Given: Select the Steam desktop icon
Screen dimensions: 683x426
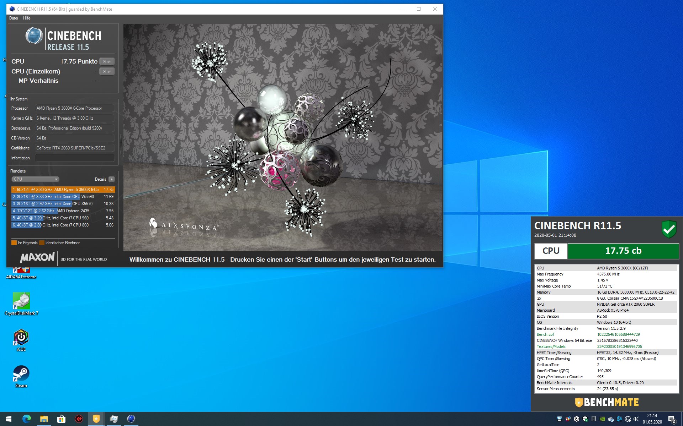Looking at the screenshot, I should 21,376.
